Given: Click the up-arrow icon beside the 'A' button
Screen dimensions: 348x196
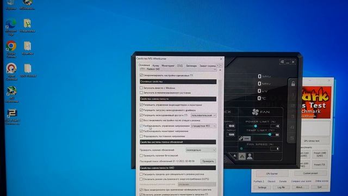Looking at the screenshot, I should pos(234,156).
